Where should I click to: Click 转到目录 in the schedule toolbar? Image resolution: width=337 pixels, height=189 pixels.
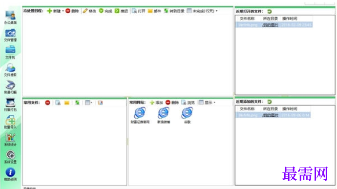[174, 11]
